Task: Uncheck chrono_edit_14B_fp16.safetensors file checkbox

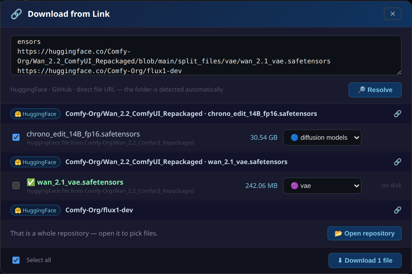Action: click(16, 137)
